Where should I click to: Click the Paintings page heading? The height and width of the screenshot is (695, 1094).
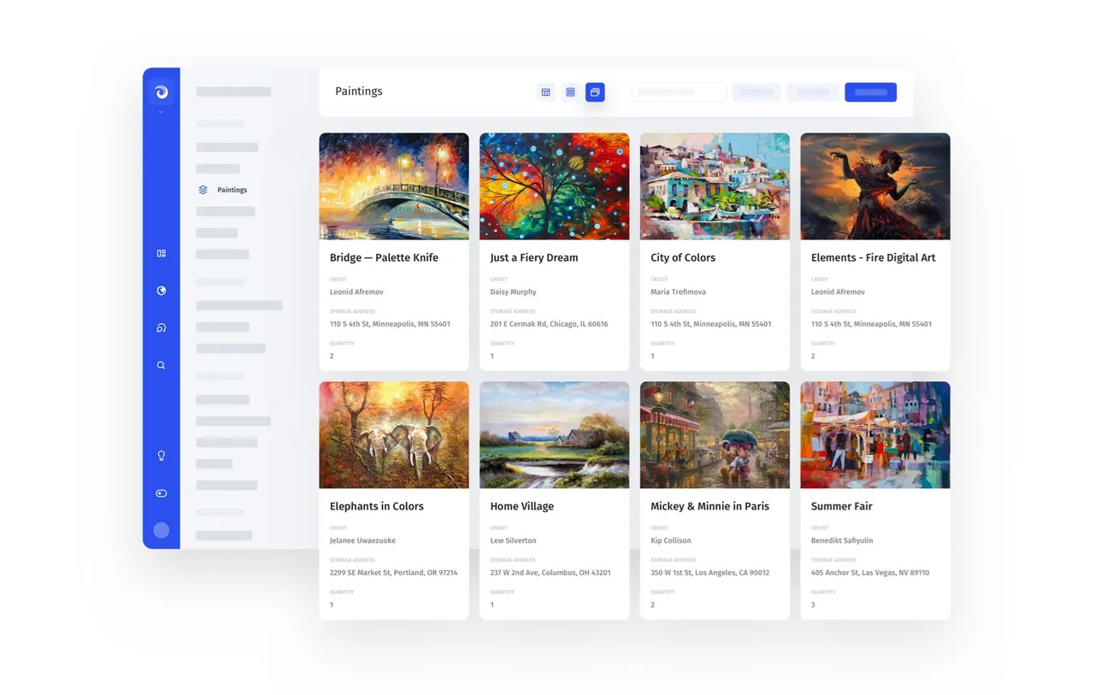click(x=359, y=91)
